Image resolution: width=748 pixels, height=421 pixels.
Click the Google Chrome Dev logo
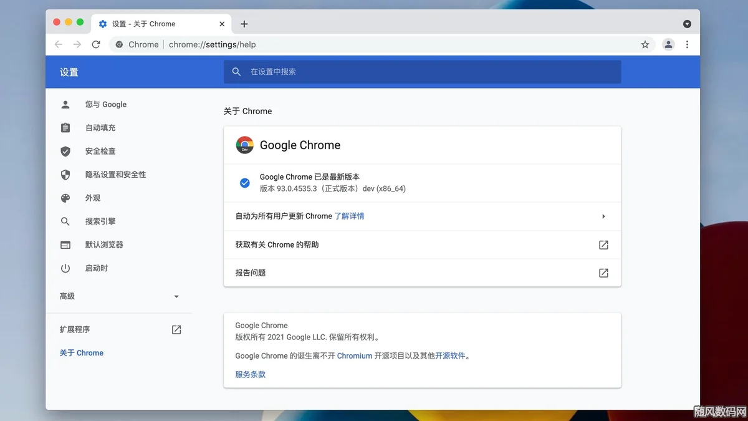click(x=245, y=145)
